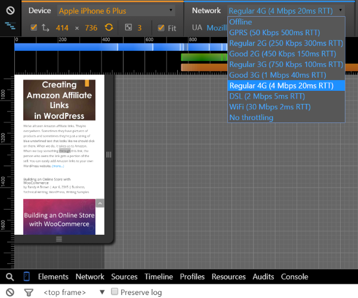The width and height of the screenshot is (358, 298).
Task: Click the height field showing 736
Action: pos(91,28)
